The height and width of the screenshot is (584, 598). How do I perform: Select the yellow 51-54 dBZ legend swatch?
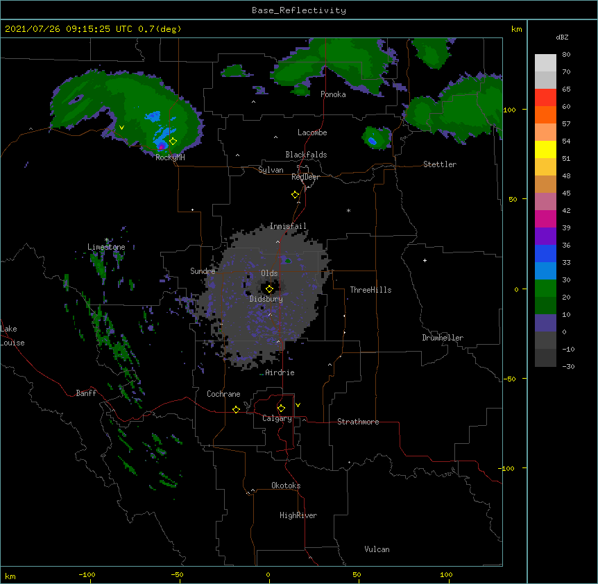tap(545, 149)
